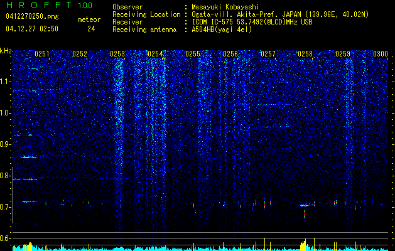The image size is (395, 251).
Task: Click the kHz axis unit label
Action: (6, 51)
